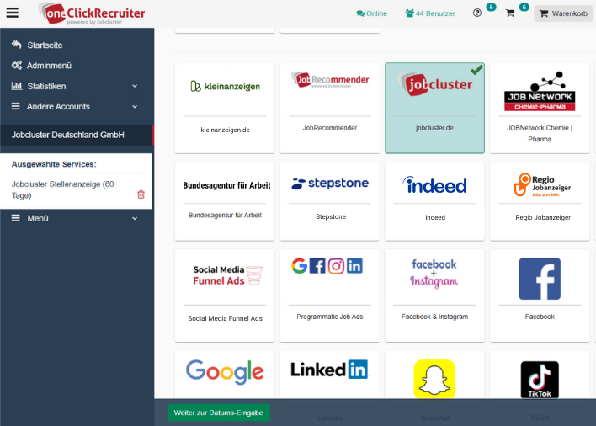Expand the Andere Accounts sidebar section
This screenshot has width=596, height=426.
76,106
